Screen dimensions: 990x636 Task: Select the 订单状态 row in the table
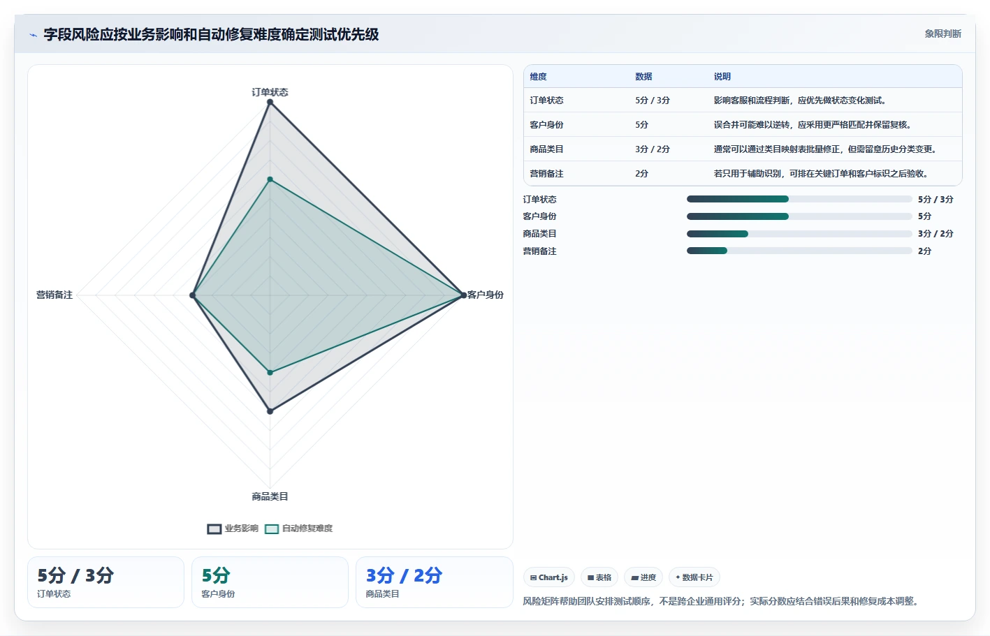(x=743, y=101)
